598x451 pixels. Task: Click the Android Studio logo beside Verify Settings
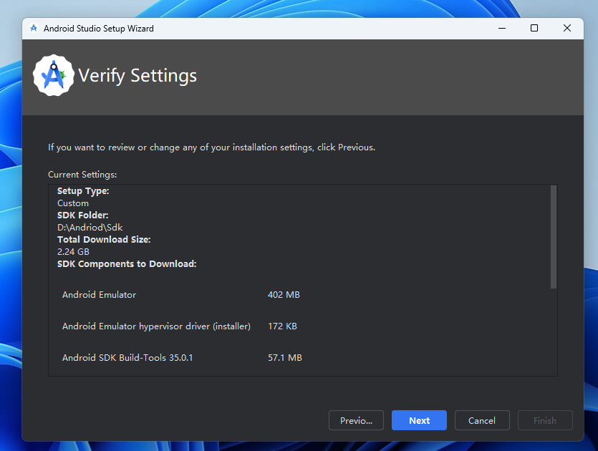(54, 75)
